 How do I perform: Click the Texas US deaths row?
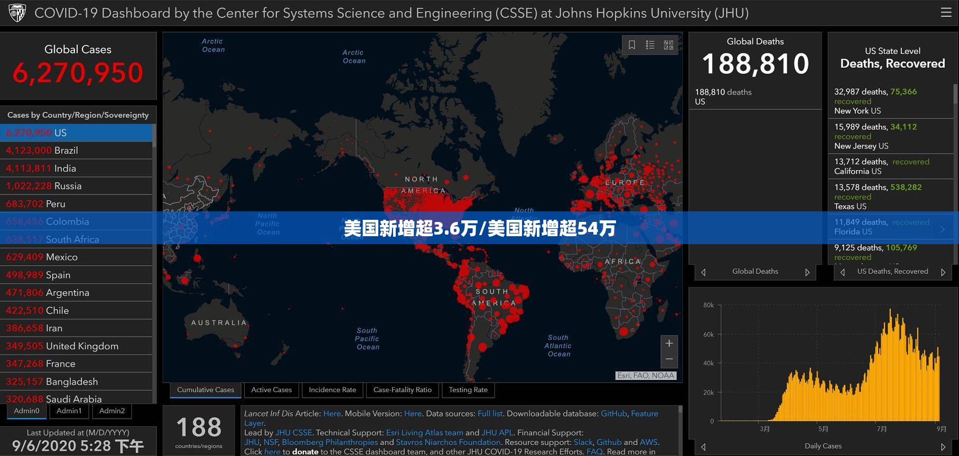point(890,197)
